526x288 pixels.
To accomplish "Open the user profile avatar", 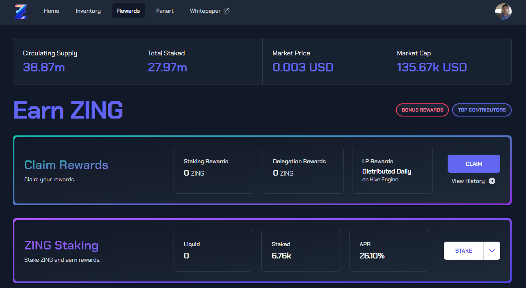I will pyautogui.click(x=503, y=11).
